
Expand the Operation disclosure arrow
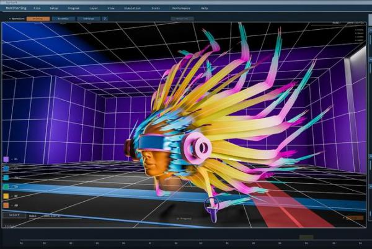pos(9,19)
